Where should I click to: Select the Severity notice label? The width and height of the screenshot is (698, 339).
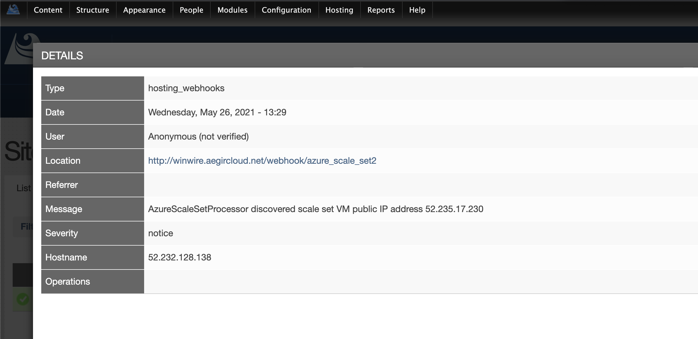[x=161, y=233]
